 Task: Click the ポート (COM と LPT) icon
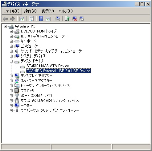tap(17, 96)
